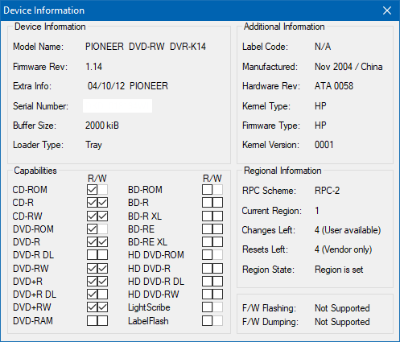The width and height of the screenshot is (400, 342).
Task: Click the Label Code value N/A
Action: pos(323,47)
